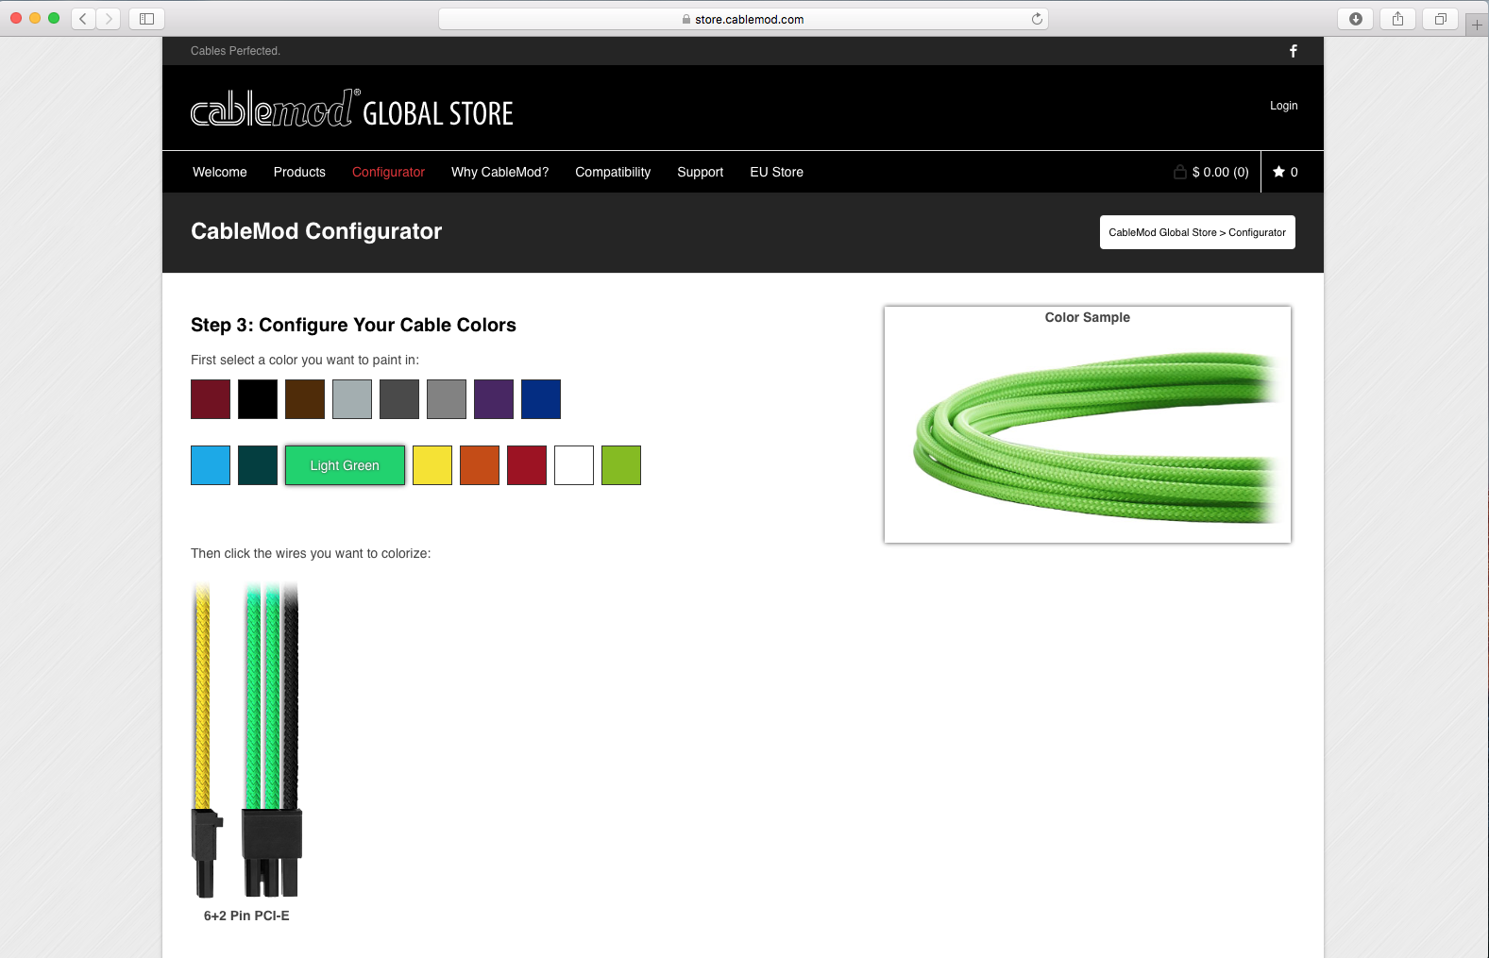The width and height of the screenshot is (1489, 958).
Task: Select the lime green color swatch
Action: [621, 465]
